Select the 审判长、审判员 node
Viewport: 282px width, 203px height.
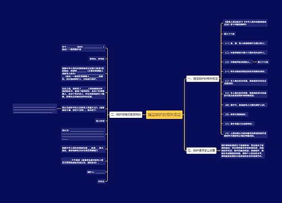97,59
